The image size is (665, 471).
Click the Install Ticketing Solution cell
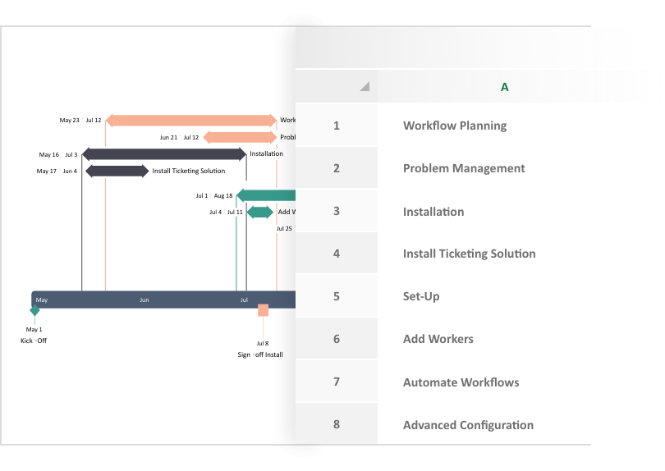pyautogui.click(x=469, y=254)
